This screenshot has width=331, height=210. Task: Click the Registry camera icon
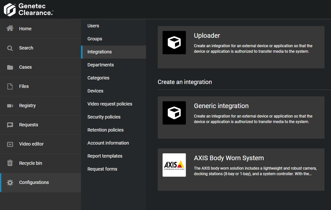click(x=10, y=106)
